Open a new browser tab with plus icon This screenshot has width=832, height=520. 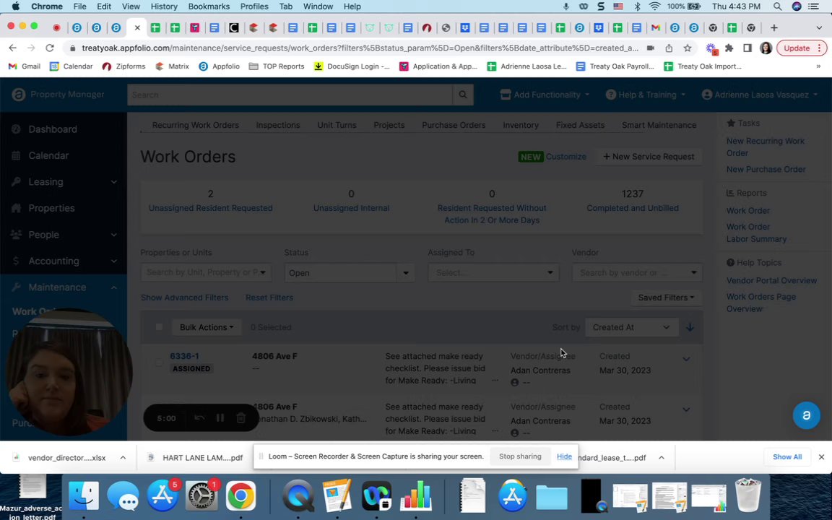click(773, 27)
